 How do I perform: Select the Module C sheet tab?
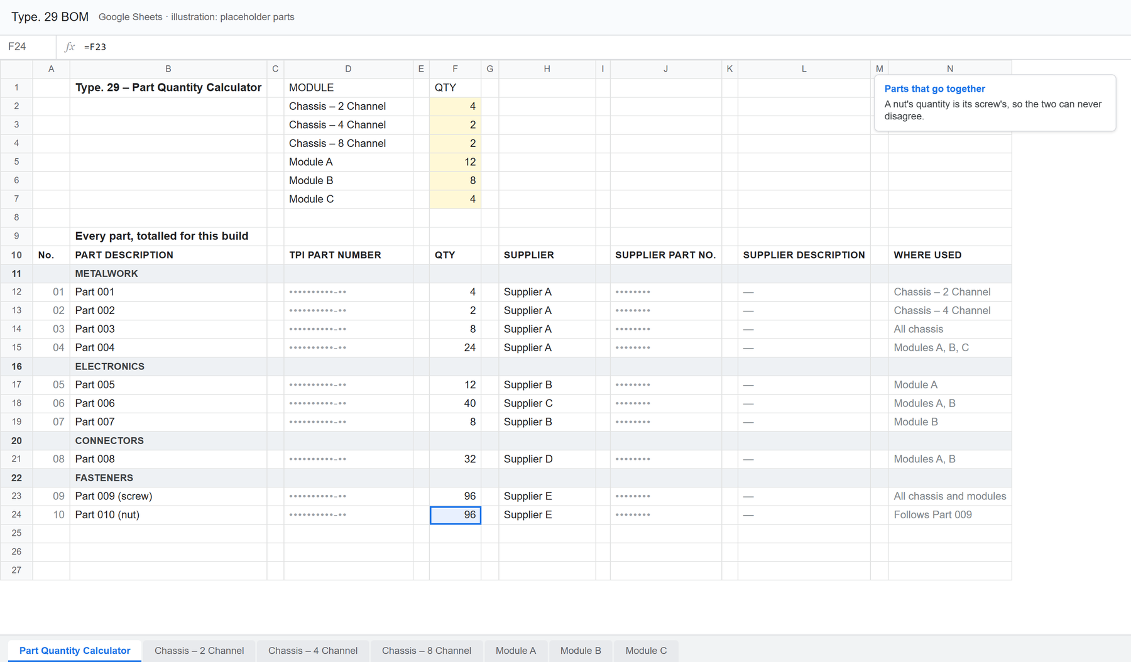tap(646, 651)
